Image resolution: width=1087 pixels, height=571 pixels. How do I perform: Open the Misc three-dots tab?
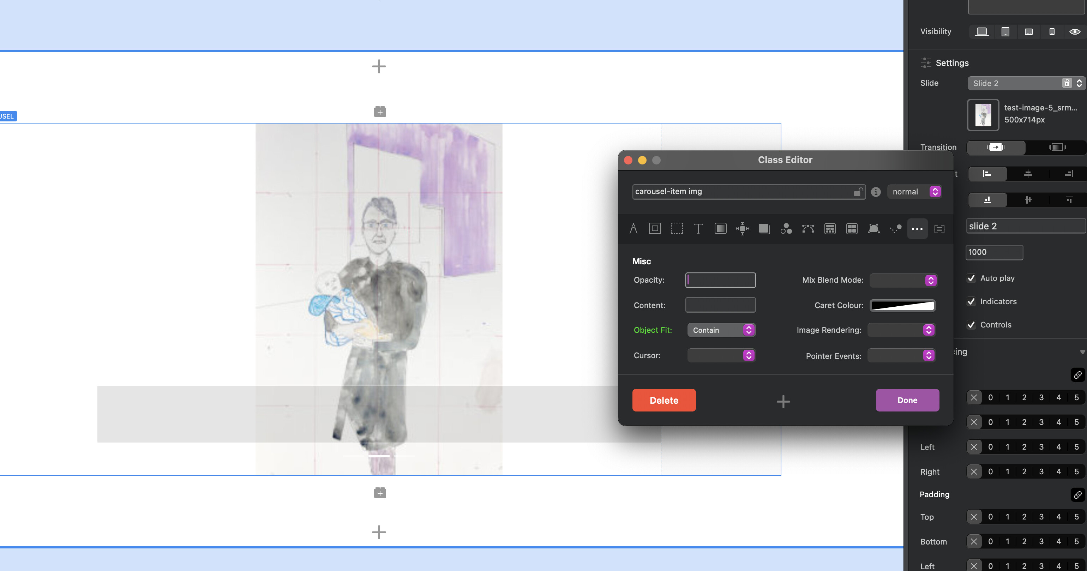pyautogui.click(x=917, y=229)
